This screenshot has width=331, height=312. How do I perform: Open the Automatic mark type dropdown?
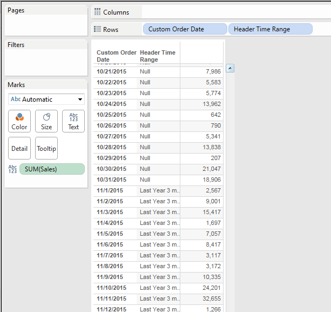[46, 99]
